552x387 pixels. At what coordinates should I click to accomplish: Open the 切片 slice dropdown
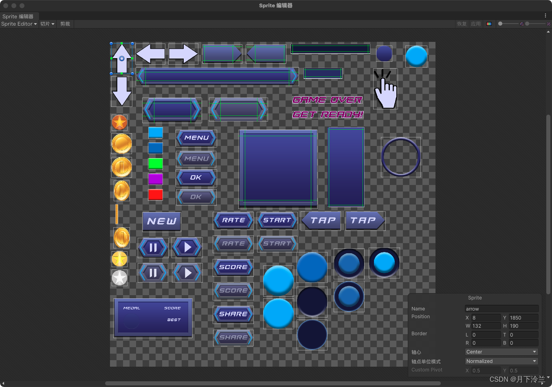pos(47,24)
